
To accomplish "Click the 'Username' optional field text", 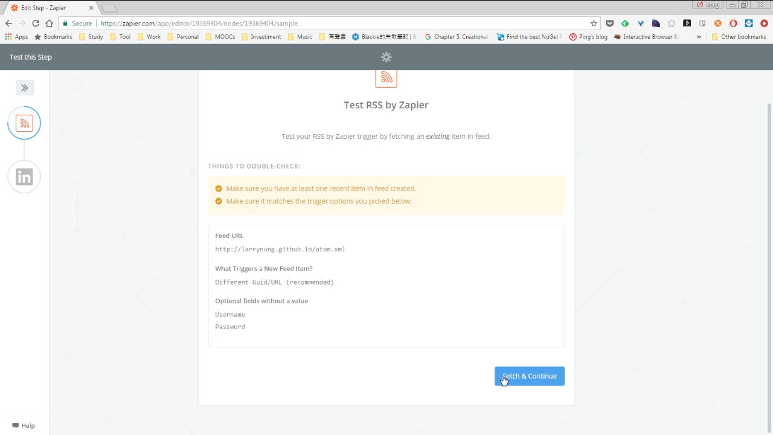I will tap(230, 315).
